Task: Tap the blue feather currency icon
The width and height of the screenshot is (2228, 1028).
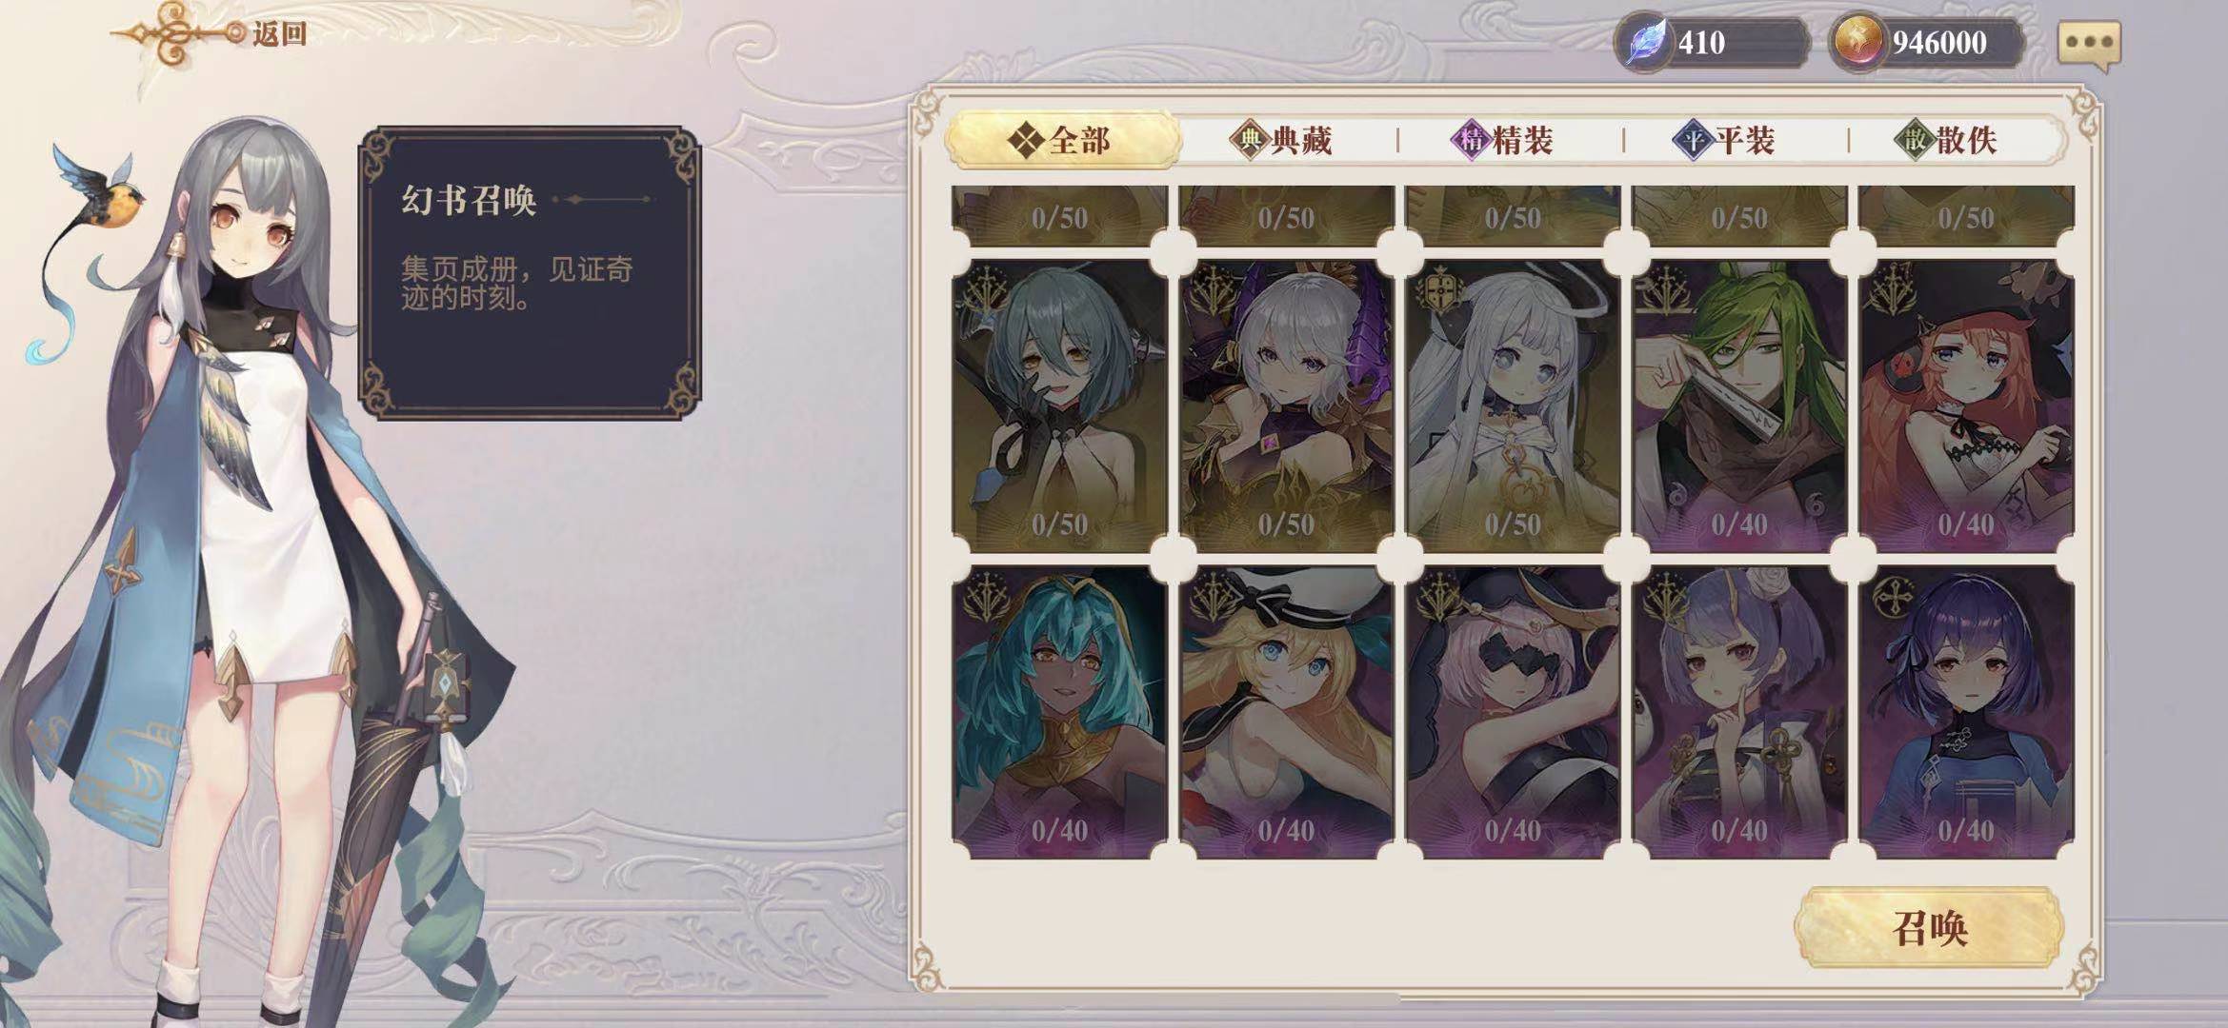Action: [x=1645, y=42]
